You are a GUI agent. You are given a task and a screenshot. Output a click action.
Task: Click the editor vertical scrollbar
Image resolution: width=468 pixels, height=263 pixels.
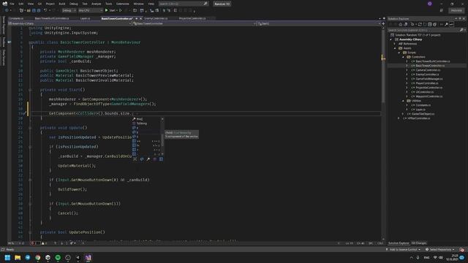[x=383, y=133]
